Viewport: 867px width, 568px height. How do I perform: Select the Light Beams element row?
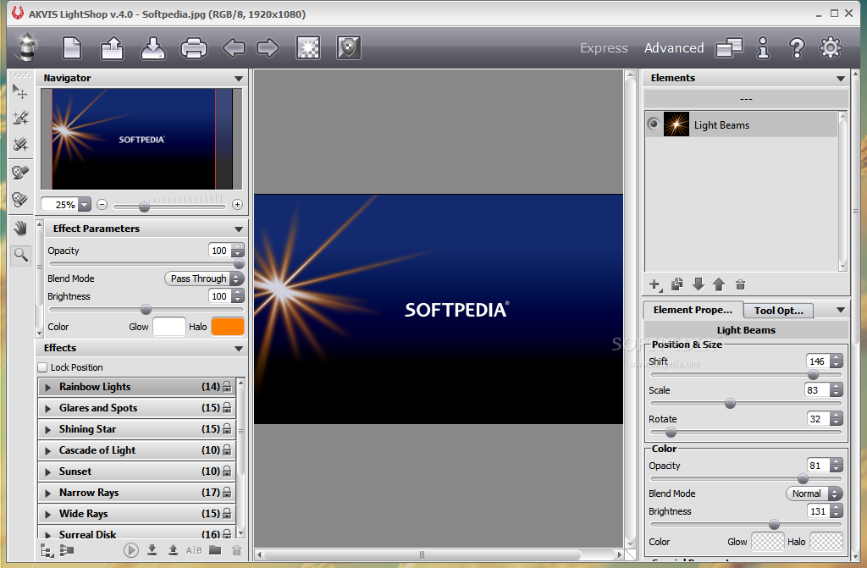[x=742, y=124]
